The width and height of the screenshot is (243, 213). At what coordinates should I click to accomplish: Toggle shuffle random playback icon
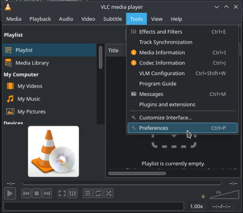click(x=109, y=193)
